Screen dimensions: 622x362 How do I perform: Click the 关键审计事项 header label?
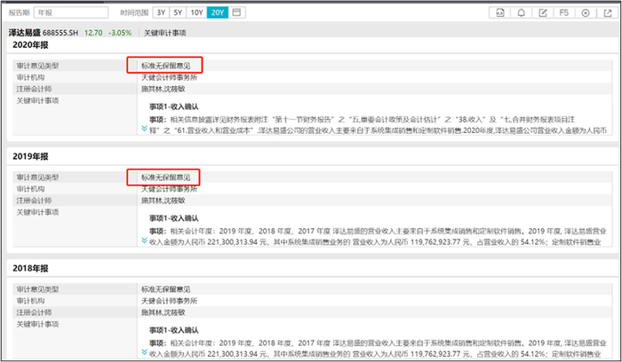pos(164,33)
